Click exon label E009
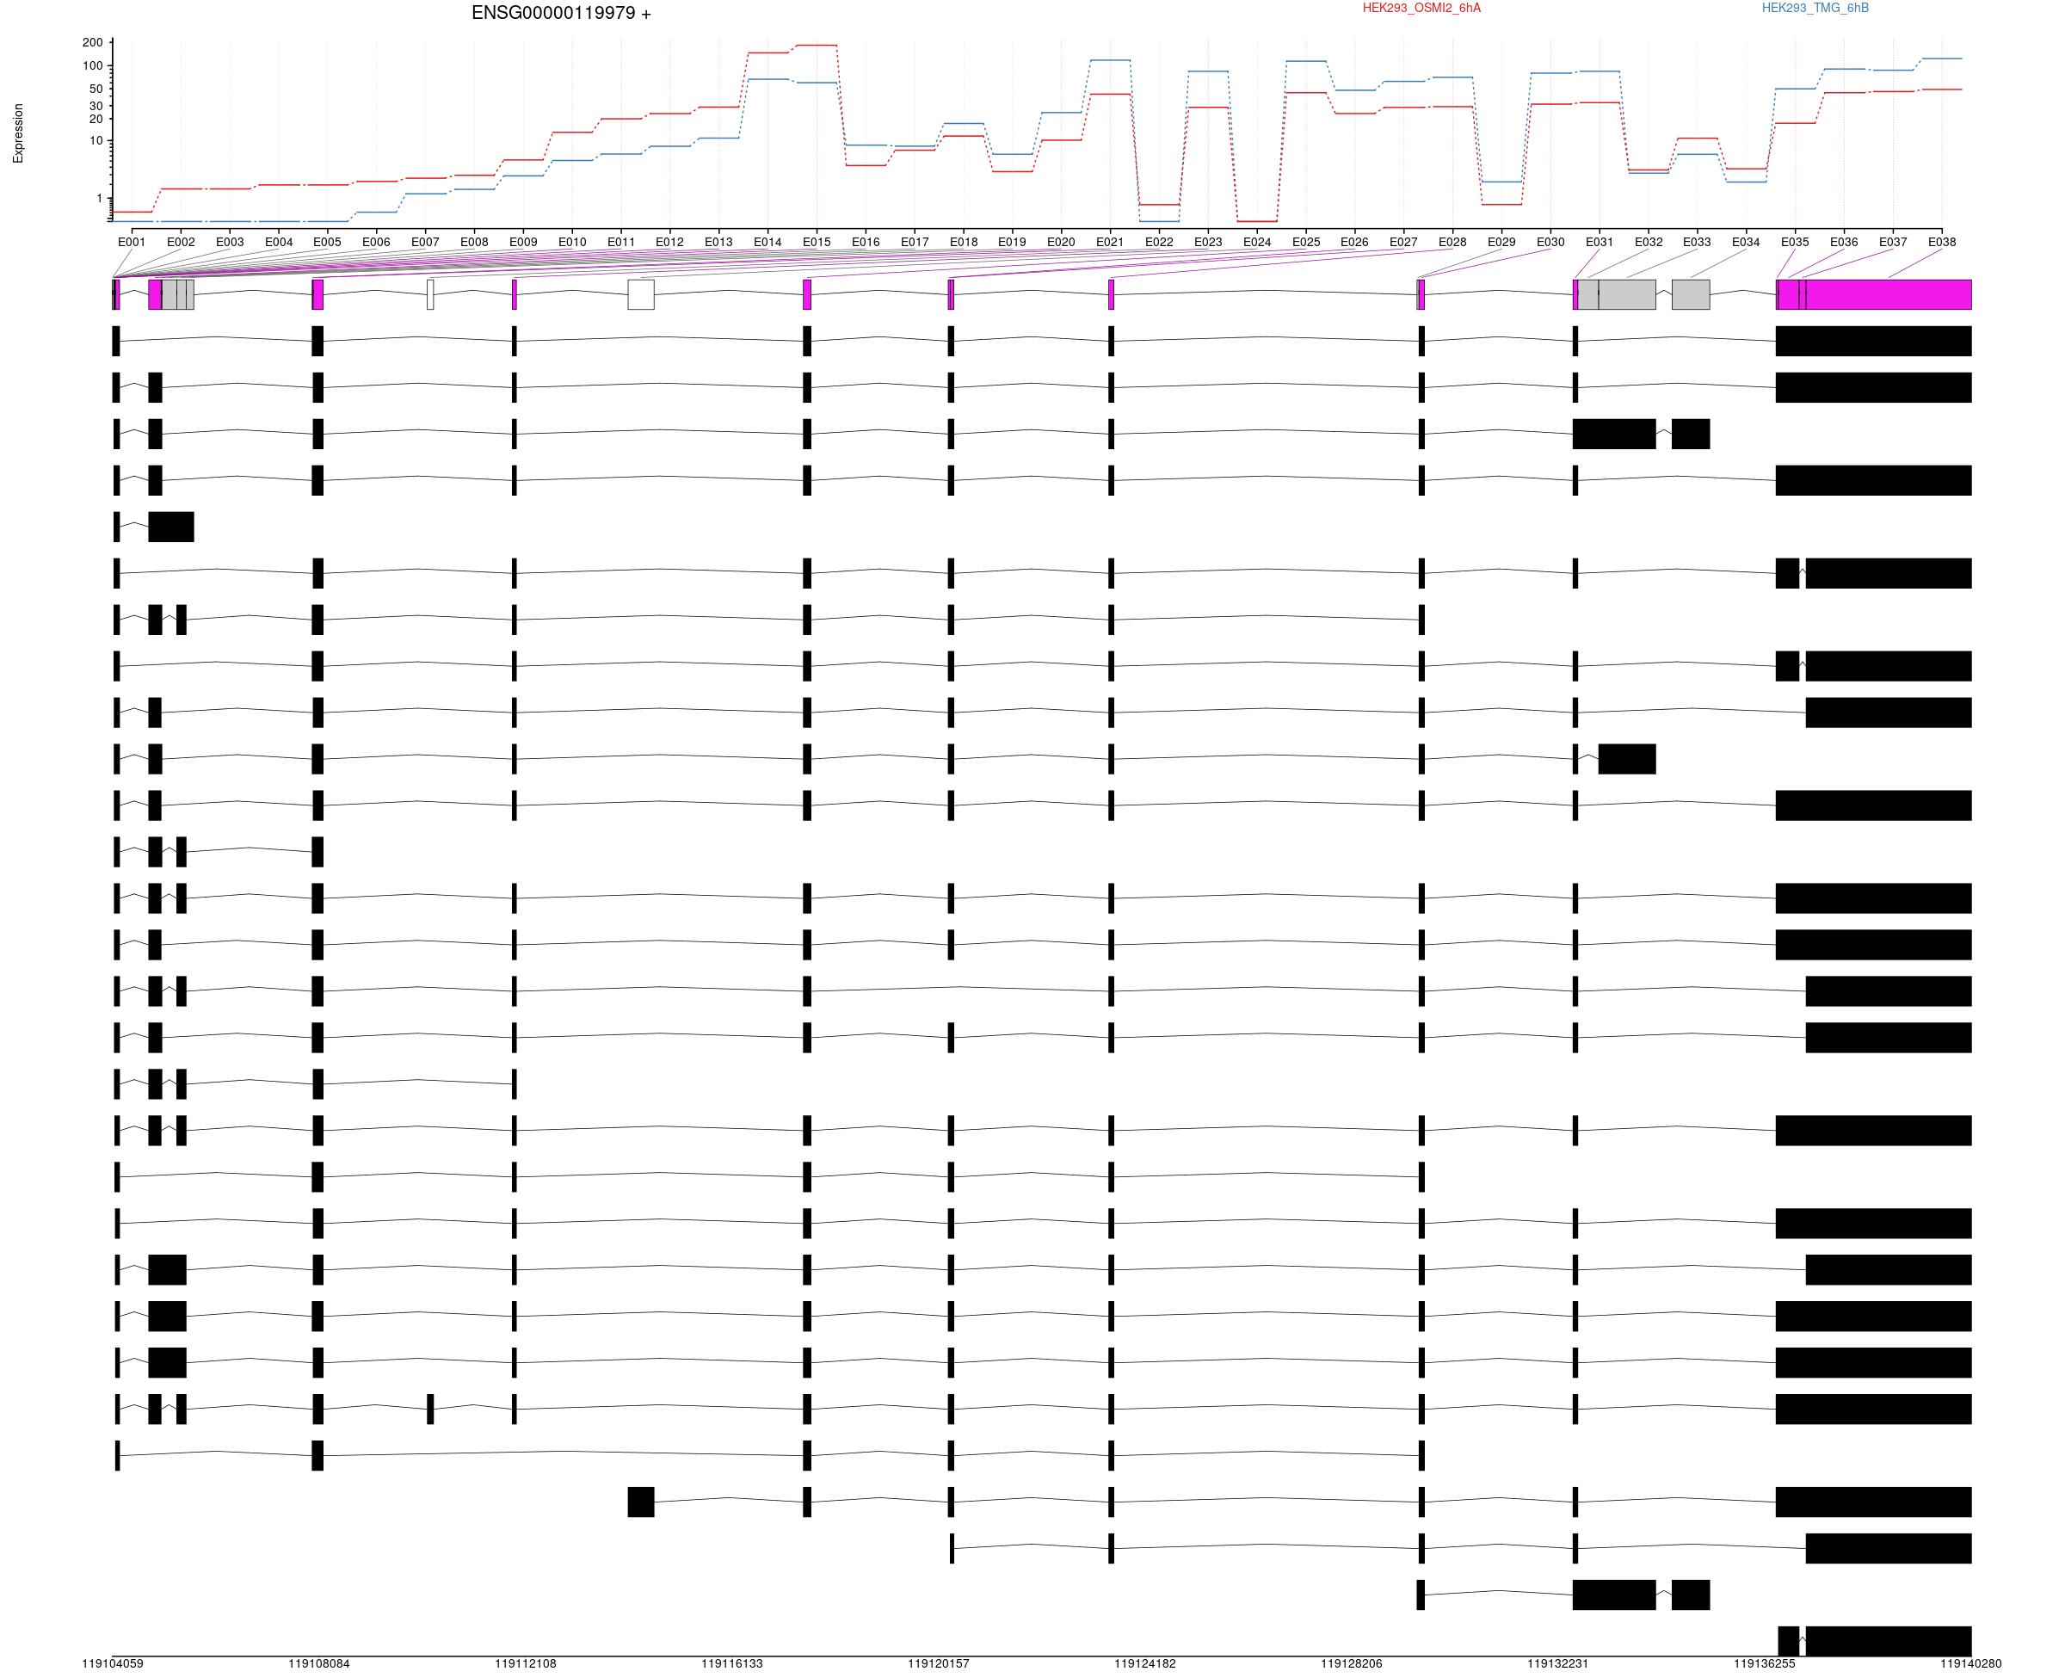Screen dimensions: 2065x1678 (x=524, y=243)
